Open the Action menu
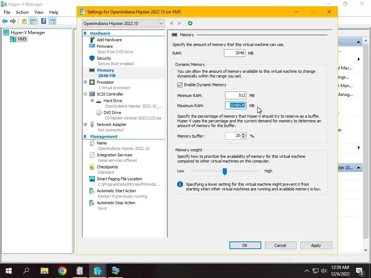371x278 pixels. (22, 12)
